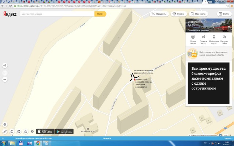The height and width of the screenshot is (146, 234).
Task: Click the geolocation arrow button
Action: pos(5,65)
